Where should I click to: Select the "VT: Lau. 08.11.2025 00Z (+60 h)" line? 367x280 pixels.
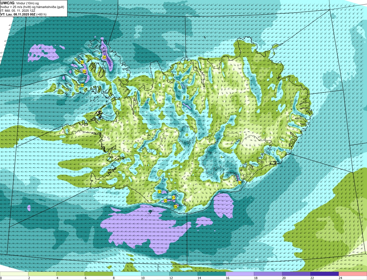point(24,14)
